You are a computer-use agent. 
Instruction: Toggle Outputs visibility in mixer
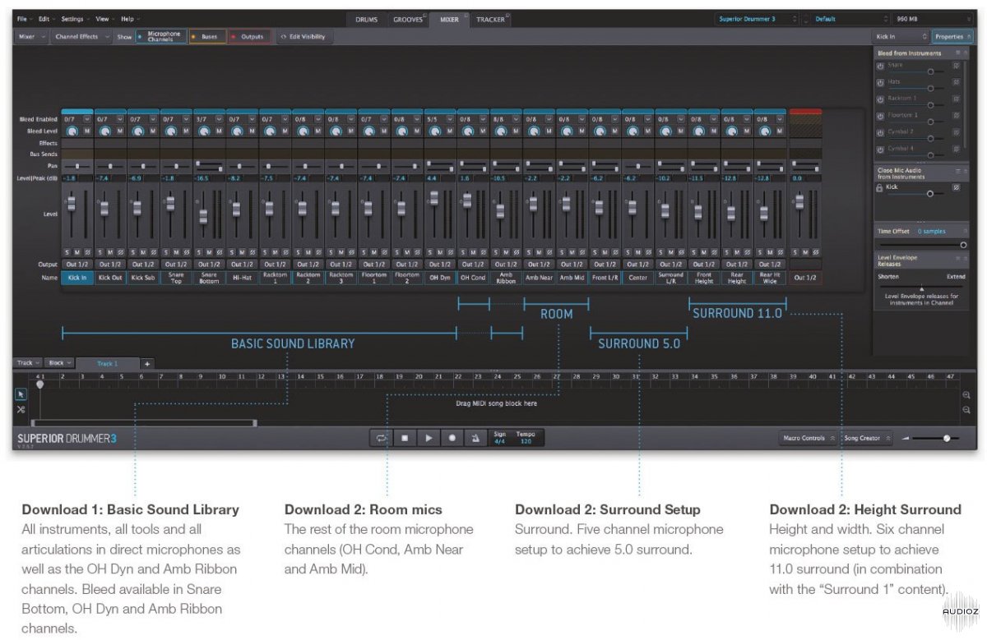tap(249, 36)
